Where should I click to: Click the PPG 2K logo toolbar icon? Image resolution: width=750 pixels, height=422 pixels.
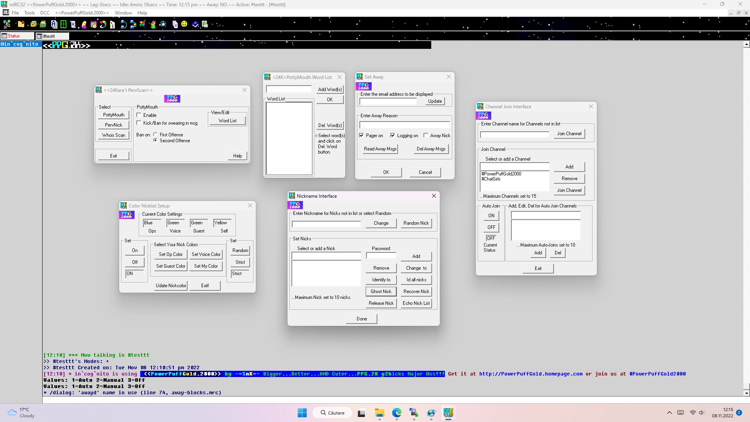point(7,24)
